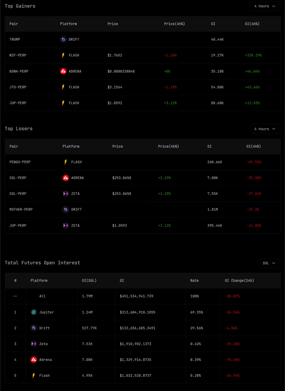The width and height of the screenshot is (285, 391).
Task: Click the Drift icon in the MOTHER-PERP row
Action: tap(66, 210)
